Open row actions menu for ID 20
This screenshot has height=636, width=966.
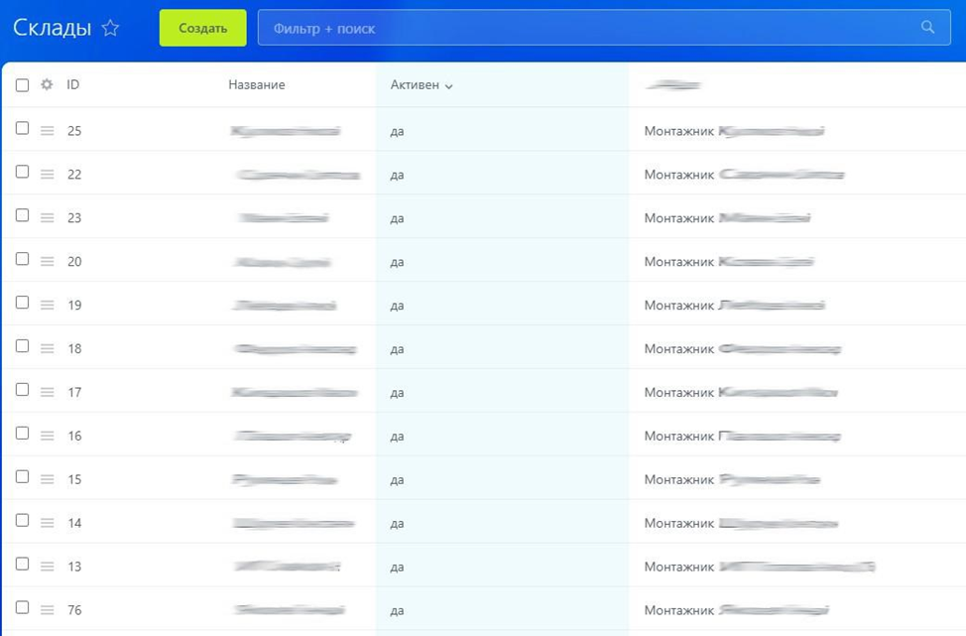(47, 262)
